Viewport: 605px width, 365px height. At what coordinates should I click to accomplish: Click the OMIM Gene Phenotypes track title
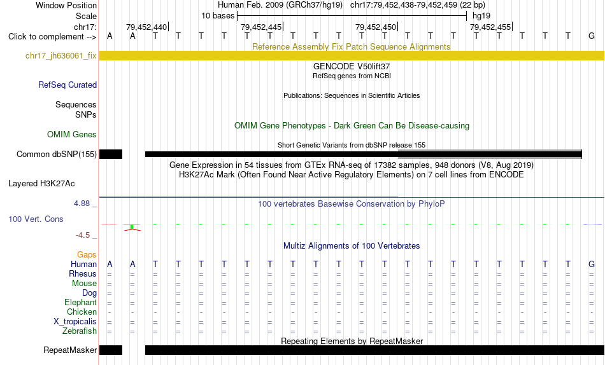click(352, 126)
